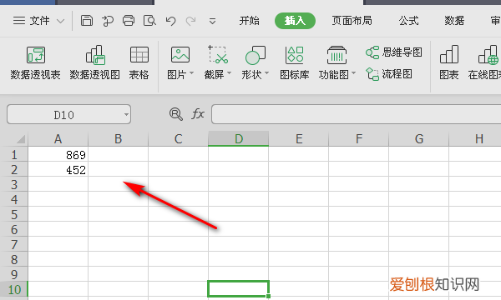Go to the 公式 tab
This screenshot has width=501, height=300.
click(x=408, y=21)
